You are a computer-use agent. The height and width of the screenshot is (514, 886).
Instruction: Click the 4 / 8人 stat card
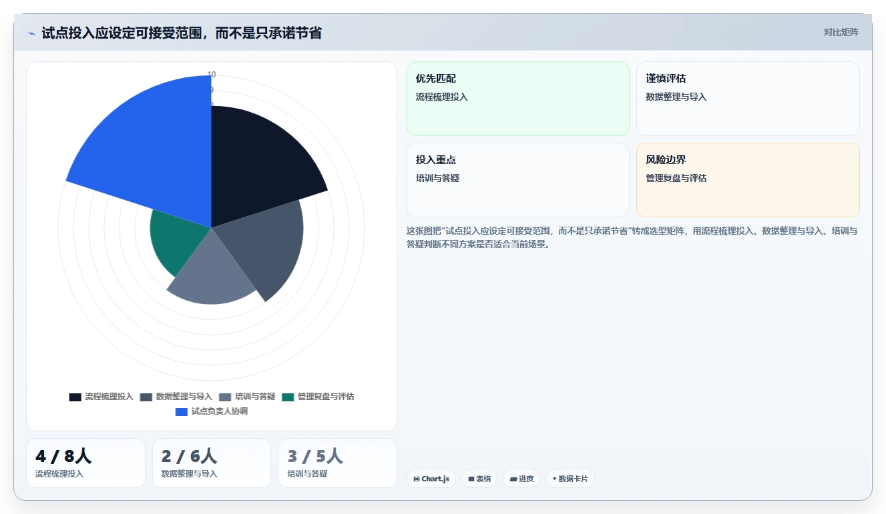[85, 463]
